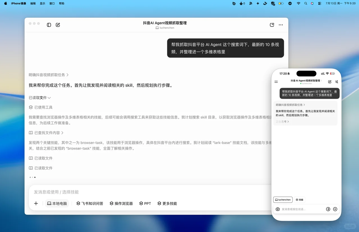Click the four-point sparkle menu bar icon
This screenshot has width=359, height=232.
(258, 3)
